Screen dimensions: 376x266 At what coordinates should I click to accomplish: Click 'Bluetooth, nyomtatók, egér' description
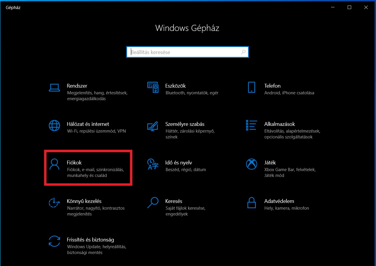[x=192, y=93]
